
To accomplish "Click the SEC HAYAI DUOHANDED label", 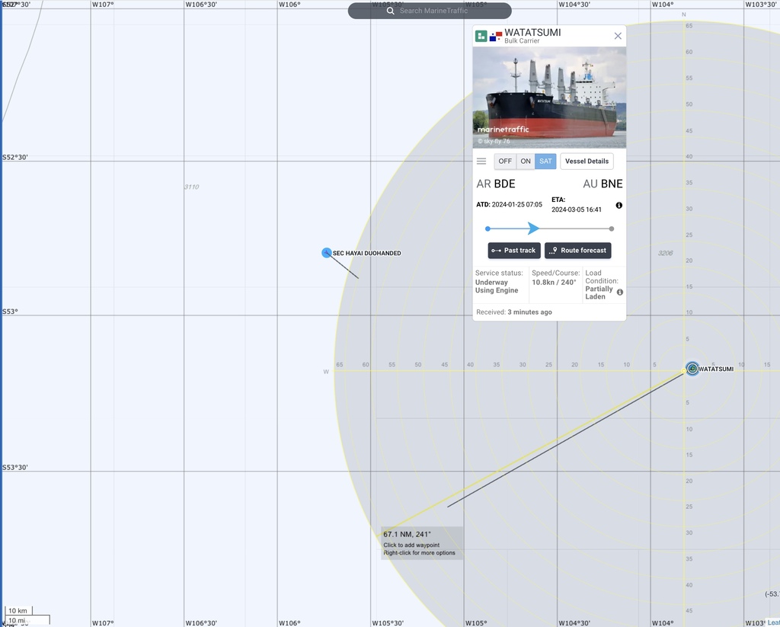I will pos(366,253).
